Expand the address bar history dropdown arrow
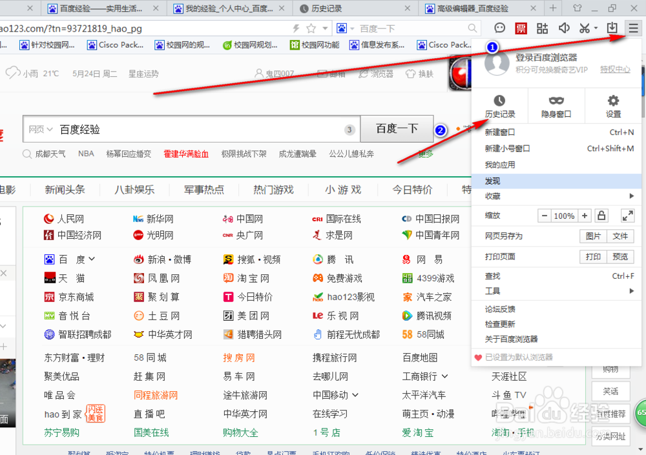The width and height of the screenshot is (646, 455). (x=326, y=28)
